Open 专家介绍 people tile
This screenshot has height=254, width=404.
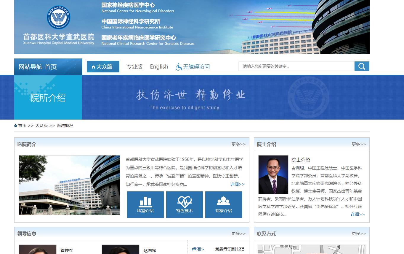click(224, 205)
